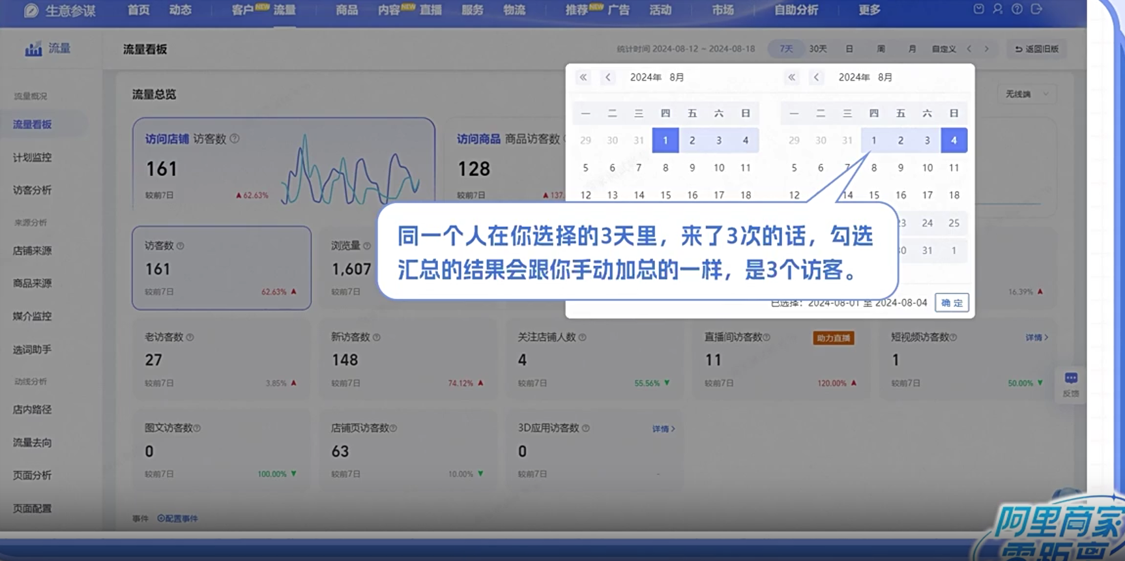
Task: Expand 详情 on 3D应用访客数 card
Action: pos(664,429)
